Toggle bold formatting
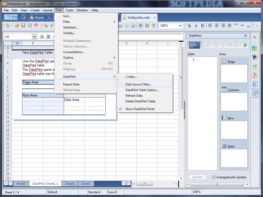Screen dimensions: 263x197 click(190, 26)
